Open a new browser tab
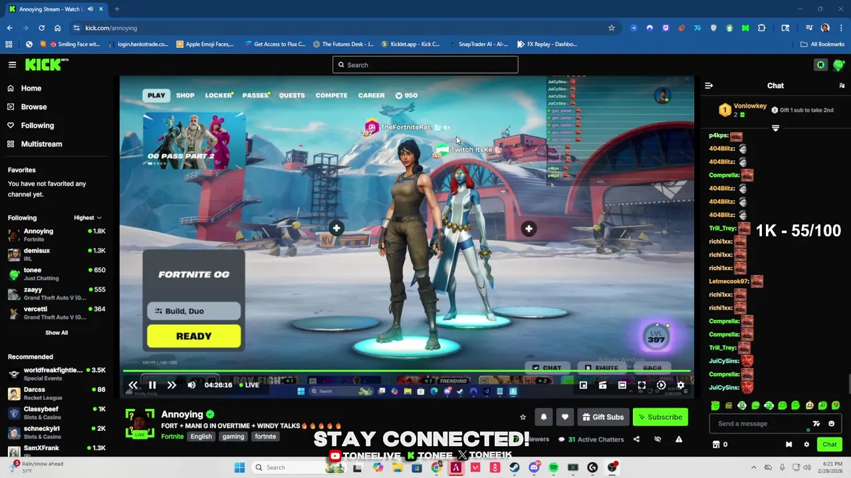 point(116,9)
